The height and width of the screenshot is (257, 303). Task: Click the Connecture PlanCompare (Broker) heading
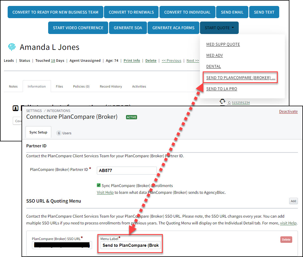pyautogui.click(x=72, y=117)
